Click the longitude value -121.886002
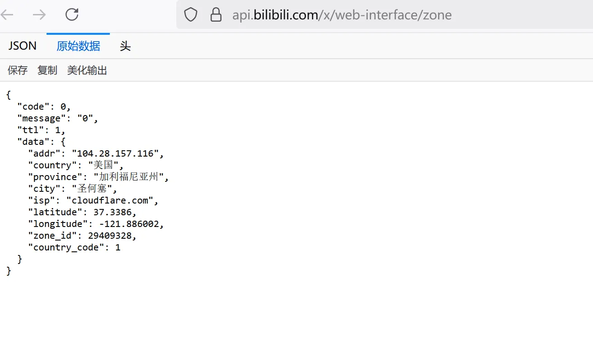The width and height of the screenshot is (593, 338). (129, 224)
